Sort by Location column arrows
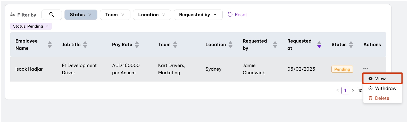 click(230, 45)
